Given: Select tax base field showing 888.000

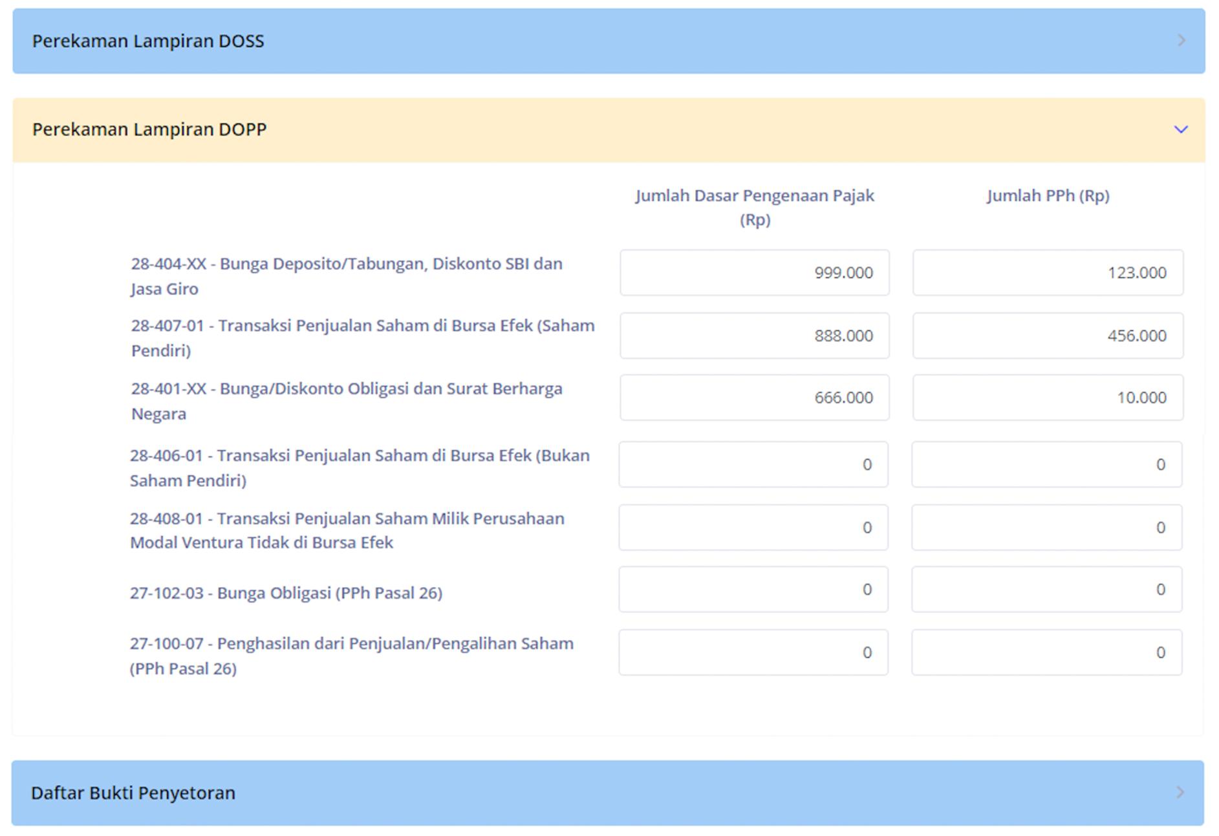Looking at the screenshot, I should click(x=754, y=336).
